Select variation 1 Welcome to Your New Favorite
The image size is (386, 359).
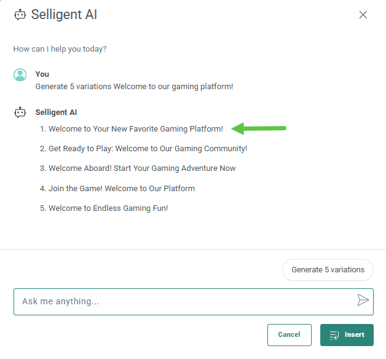point(135,129)
